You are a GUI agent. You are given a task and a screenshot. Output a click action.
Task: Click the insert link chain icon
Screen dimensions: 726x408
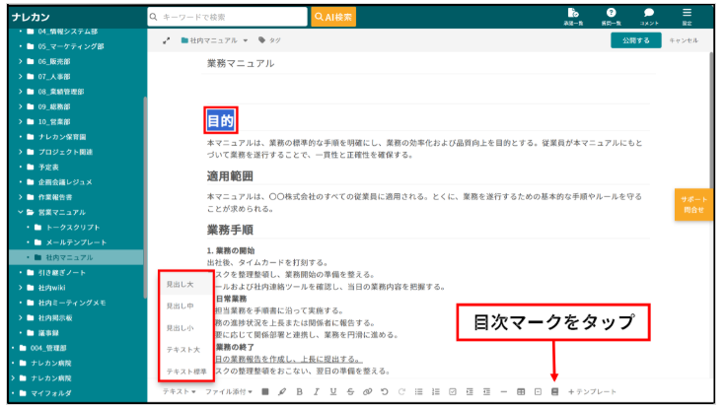(367, 392)
